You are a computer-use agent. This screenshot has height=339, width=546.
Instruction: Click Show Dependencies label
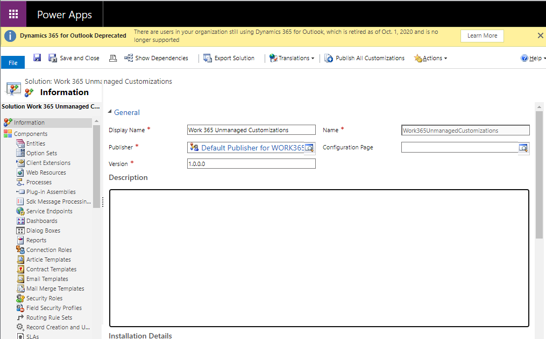pos(161,58)
